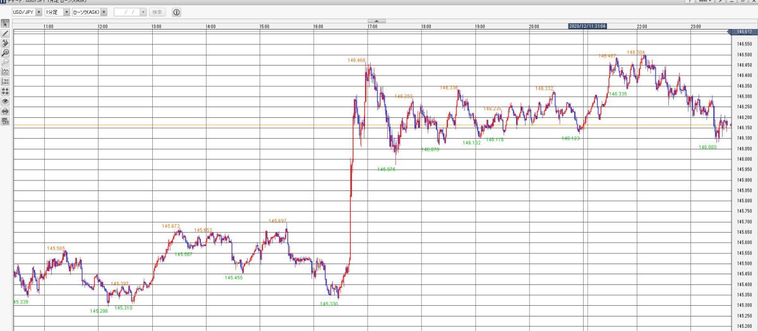Open the technical indicator chart icon
The height and width of the screenshot is (331, 758).
pyautogui.click(x=5, y=72)
